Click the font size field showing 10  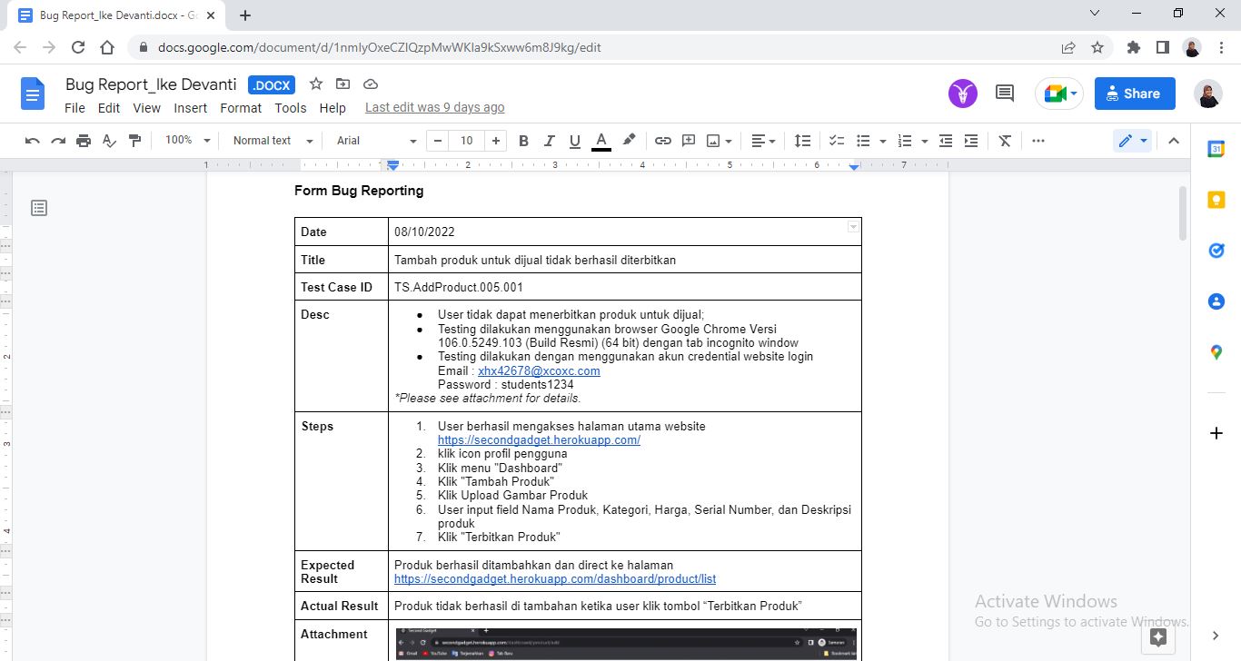(x=466, y=141)
